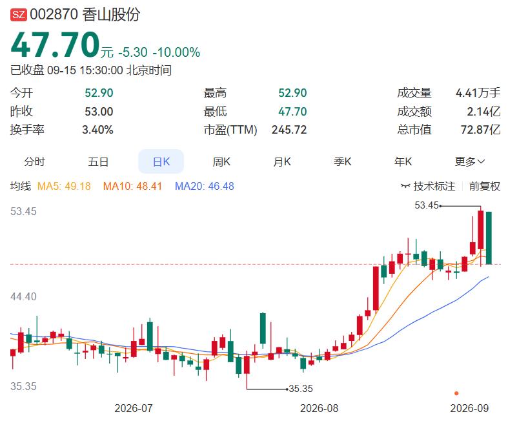Click the red SZ exchange badge icon
The height and width of the screenshot is (421, 508).
tap(19, 15)
